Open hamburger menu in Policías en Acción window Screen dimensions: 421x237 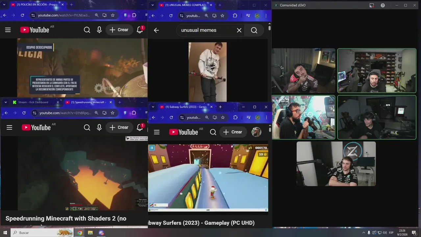(x=8, y=30)
